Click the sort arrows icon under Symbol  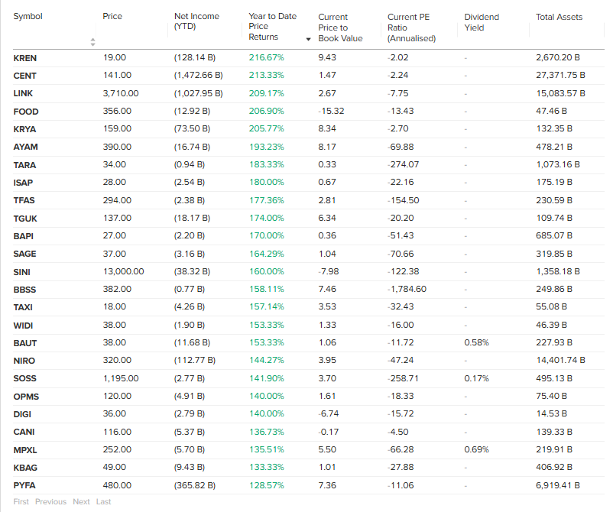(x=93, y=41)
